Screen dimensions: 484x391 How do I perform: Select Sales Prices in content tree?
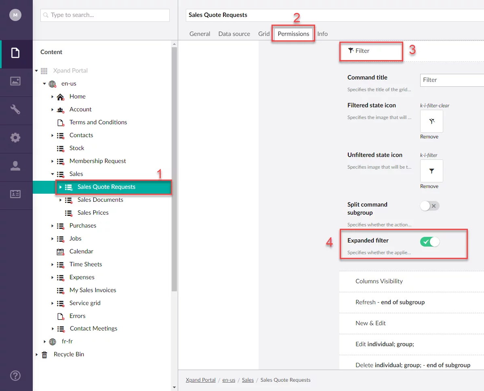point(93,213)
